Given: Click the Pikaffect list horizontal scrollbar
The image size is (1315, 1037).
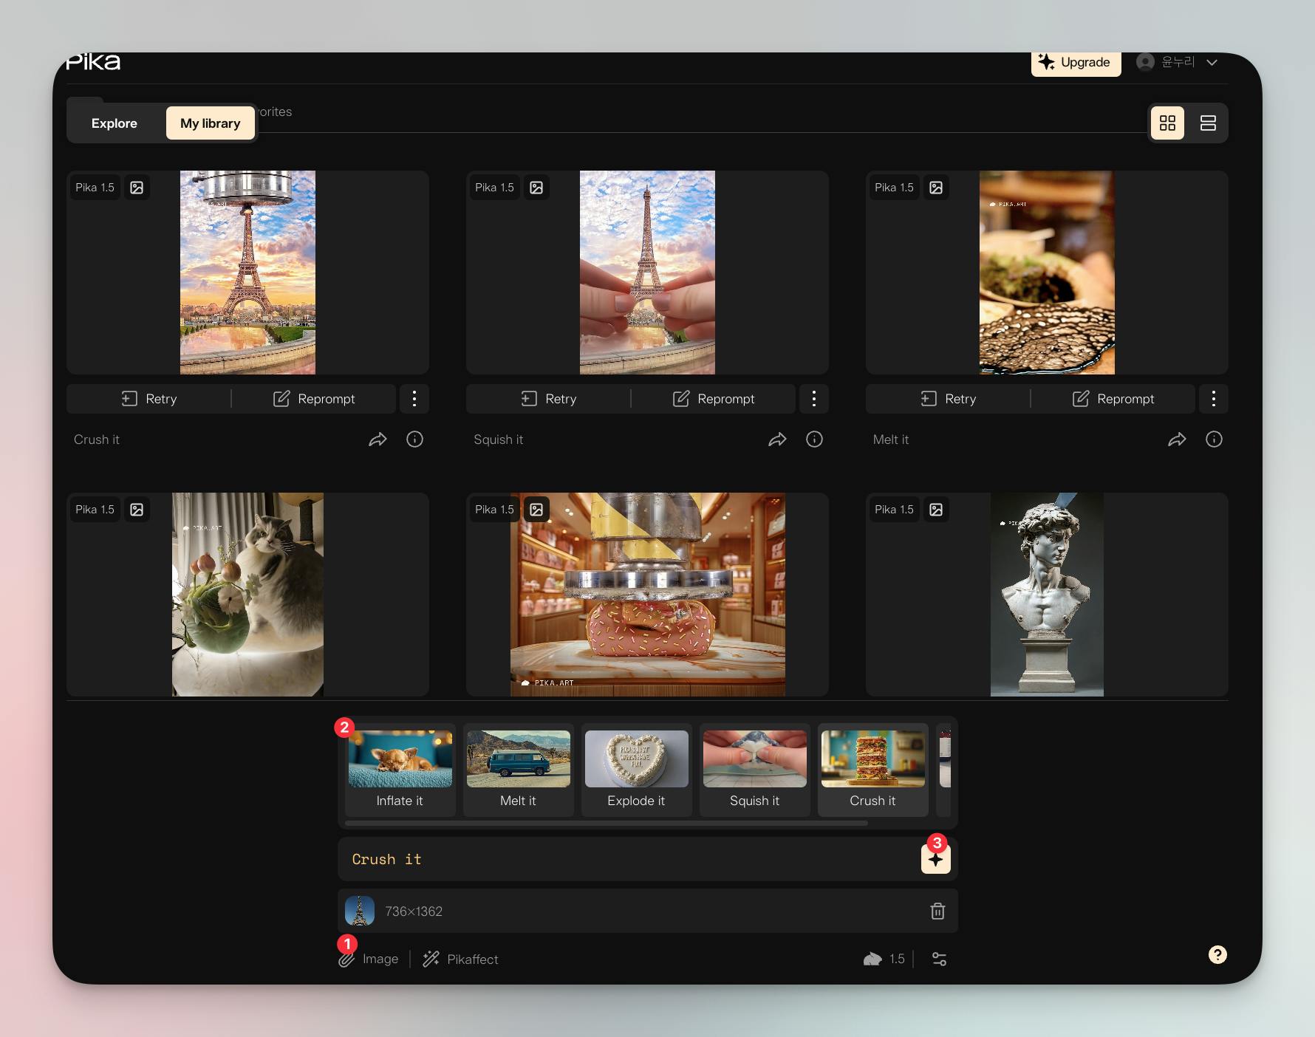Looking at the screenshot, I should (607, 823).
